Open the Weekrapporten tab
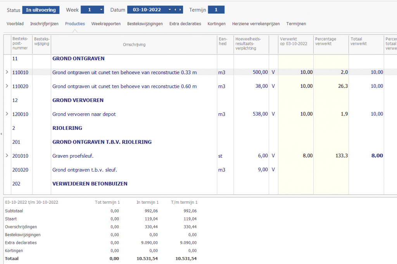The height and width of the screenshot is (264, 397). [106, 24]
